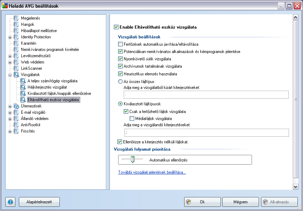The image size is (303, 211).
Task: Click the blue help question mark button
Action: click(10, 202)
